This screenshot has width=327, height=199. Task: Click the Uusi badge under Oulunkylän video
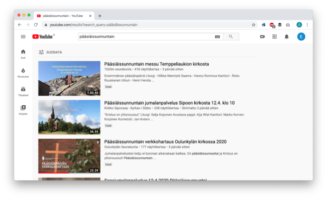click(x=108, y=164)
